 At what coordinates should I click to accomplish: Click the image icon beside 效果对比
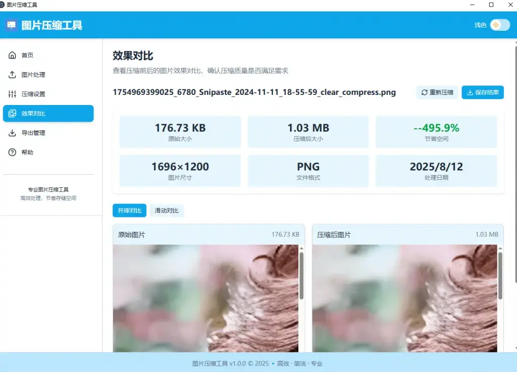click(x=13, y=114)
